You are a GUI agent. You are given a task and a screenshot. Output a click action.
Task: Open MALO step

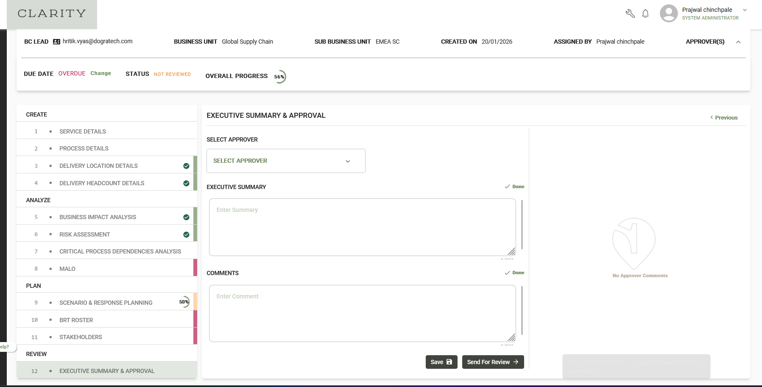[x=106, y=269]
